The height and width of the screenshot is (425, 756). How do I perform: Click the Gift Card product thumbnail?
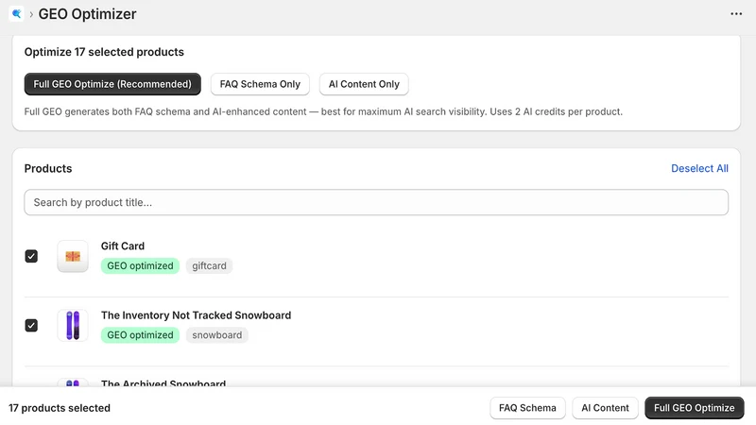click(73, 256)
